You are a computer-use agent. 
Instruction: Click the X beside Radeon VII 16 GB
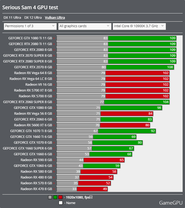(x=54, y=85)
